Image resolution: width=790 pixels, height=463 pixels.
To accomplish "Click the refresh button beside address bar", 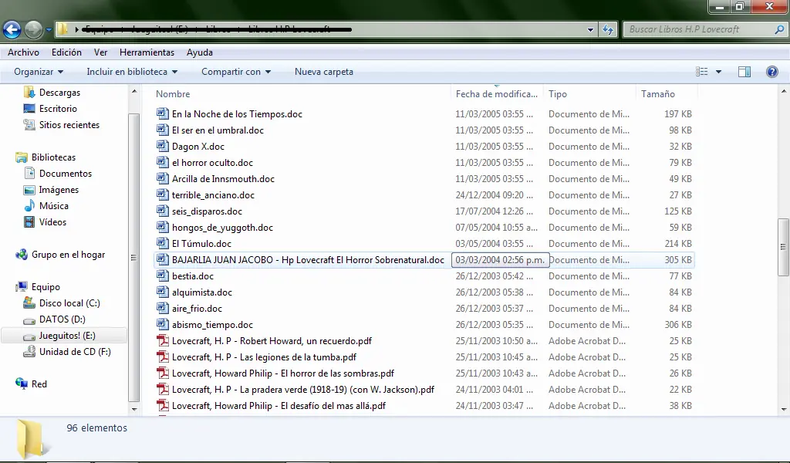I will pyautogui.click(x=608, y=30).
